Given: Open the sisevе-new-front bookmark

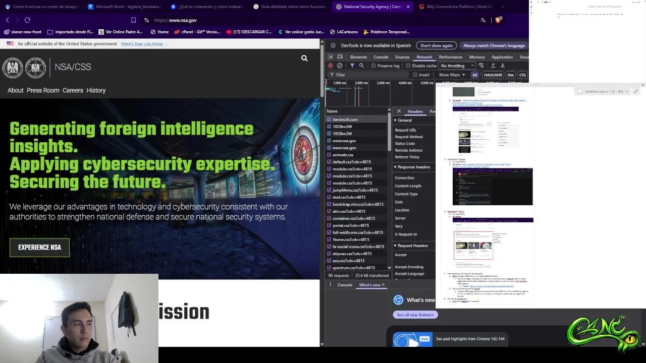Looking at the screenshot, I should point(23,32).
